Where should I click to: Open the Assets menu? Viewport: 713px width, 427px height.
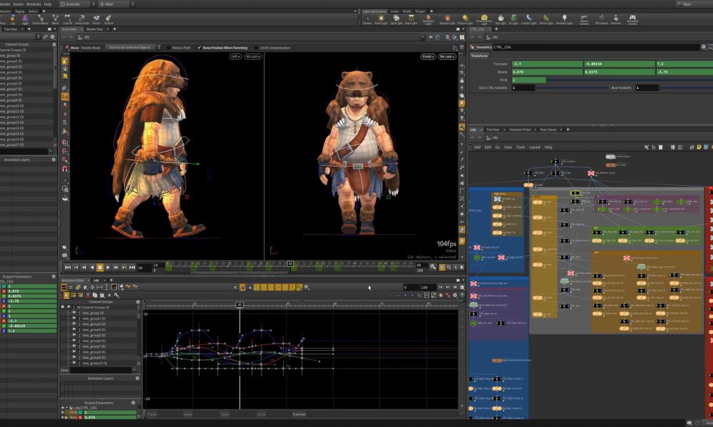click(19, 4)
